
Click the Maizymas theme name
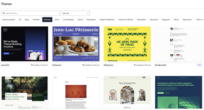[x=108, y=65]
